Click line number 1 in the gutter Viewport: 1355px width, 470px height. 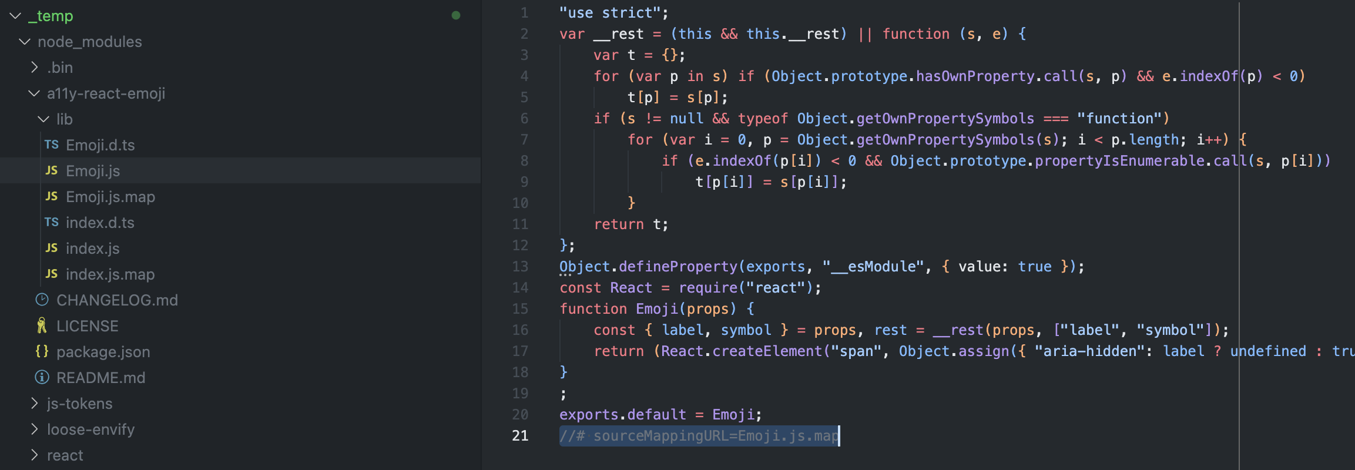click(524, 13)
